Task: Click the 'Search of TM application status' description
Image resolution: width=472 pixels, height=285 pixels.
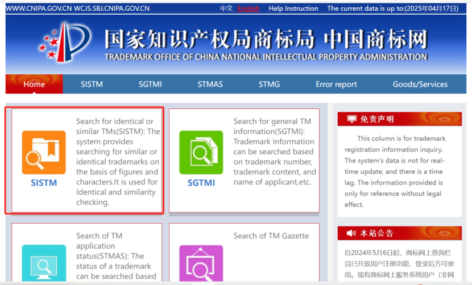Action: (x=116, y=256)
